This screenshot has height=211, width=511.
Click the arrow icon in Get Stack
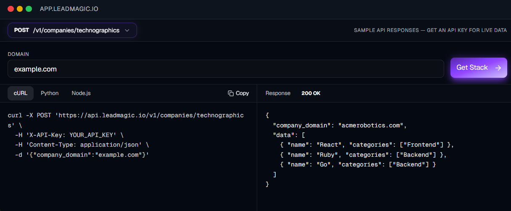[x=498, y=68]
